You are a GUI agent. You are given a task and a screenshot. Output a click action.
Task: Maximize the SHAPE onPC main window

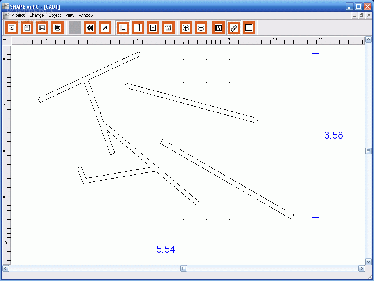click(x=358, y=7)
